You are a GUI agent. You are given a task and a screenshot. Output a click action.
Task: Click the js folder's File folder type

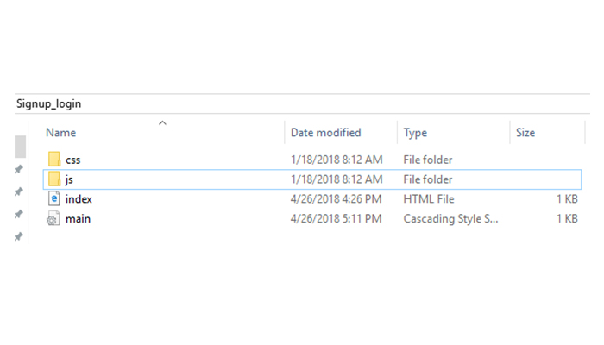point(428,179)
